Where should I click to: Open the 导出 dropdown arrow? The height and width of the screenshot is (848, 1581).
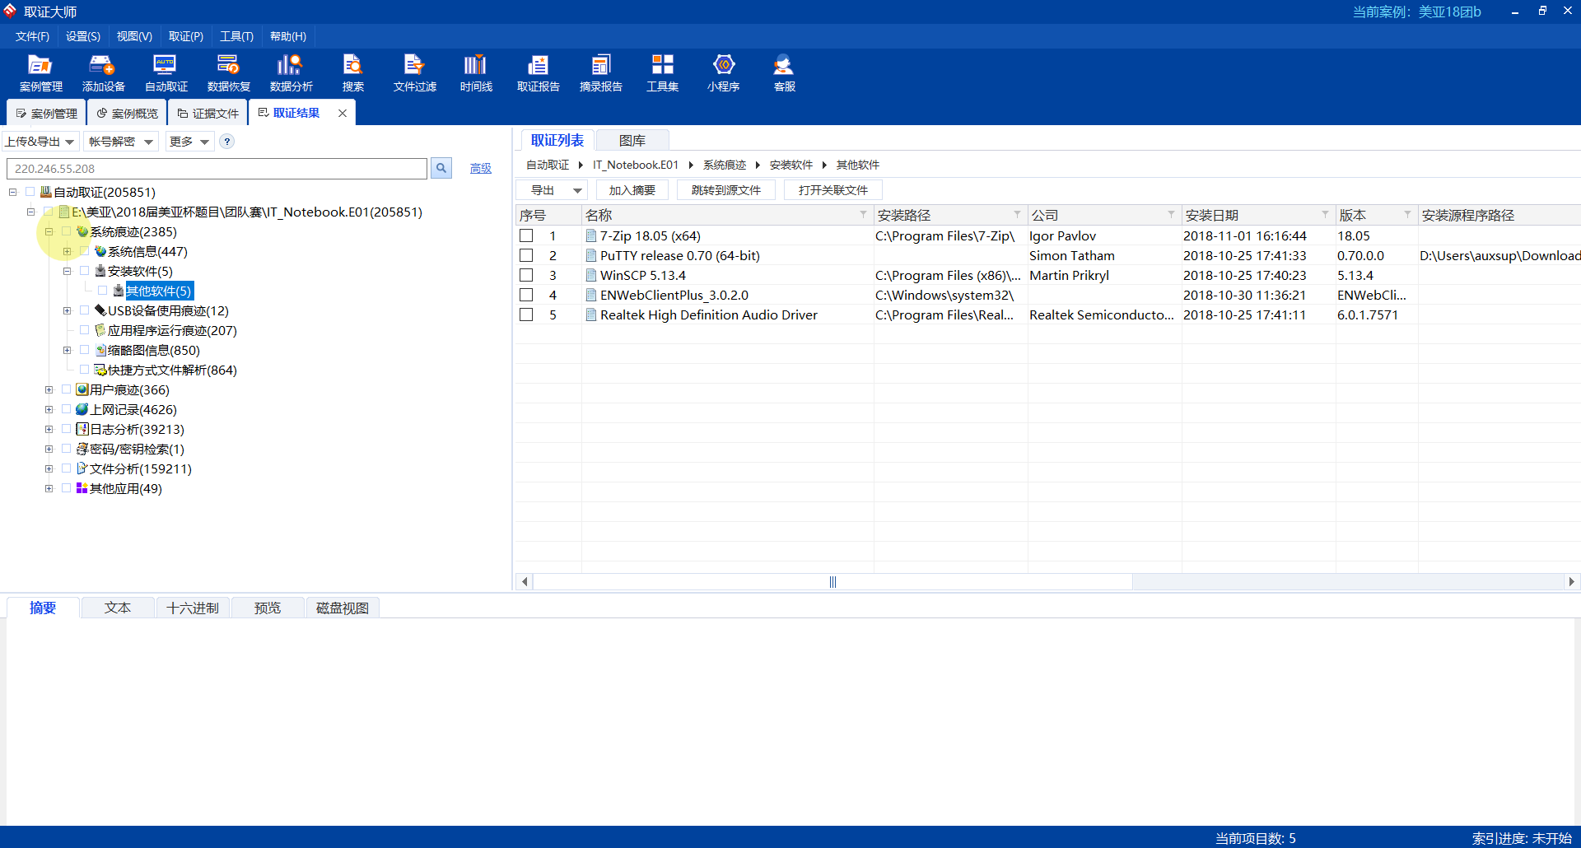(577, 190)
